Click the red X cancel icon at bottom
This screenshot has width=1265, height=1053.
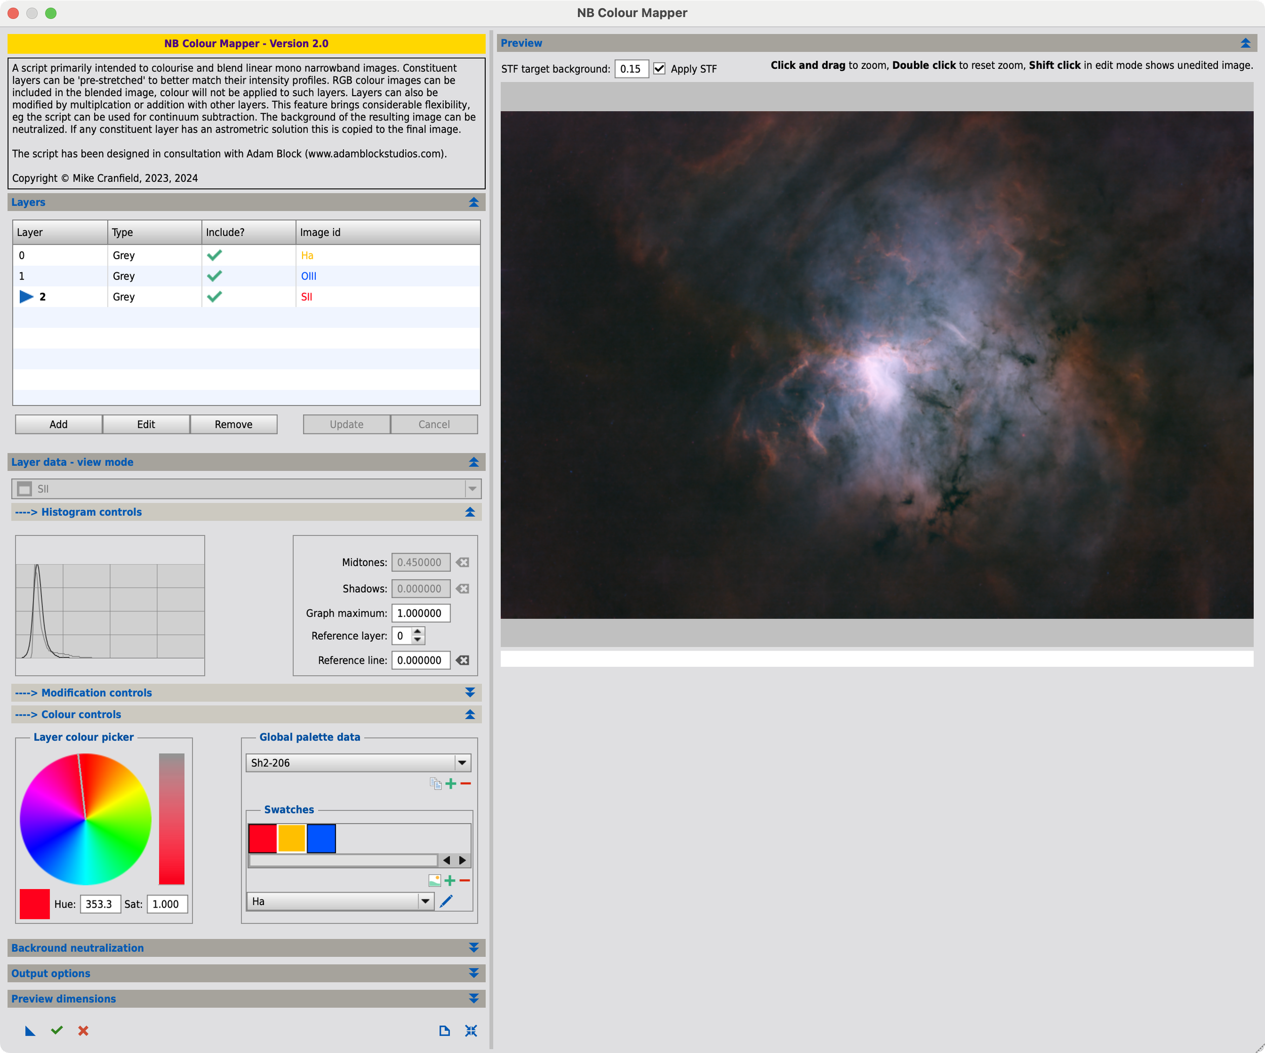(x=83, y=1030)
